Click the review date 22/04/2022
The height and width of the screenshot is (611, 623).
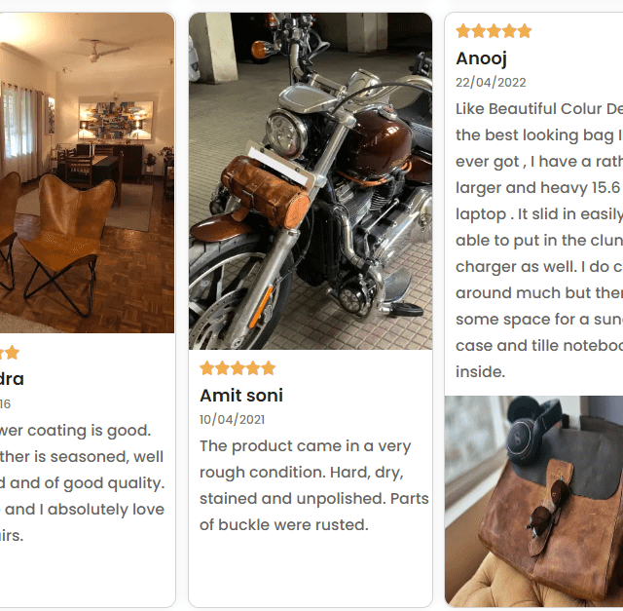click(491, 82)
